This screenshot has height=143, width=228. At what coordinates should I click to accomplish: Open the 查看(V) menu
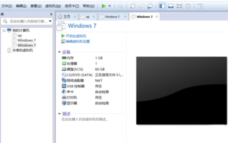(36, 6)
